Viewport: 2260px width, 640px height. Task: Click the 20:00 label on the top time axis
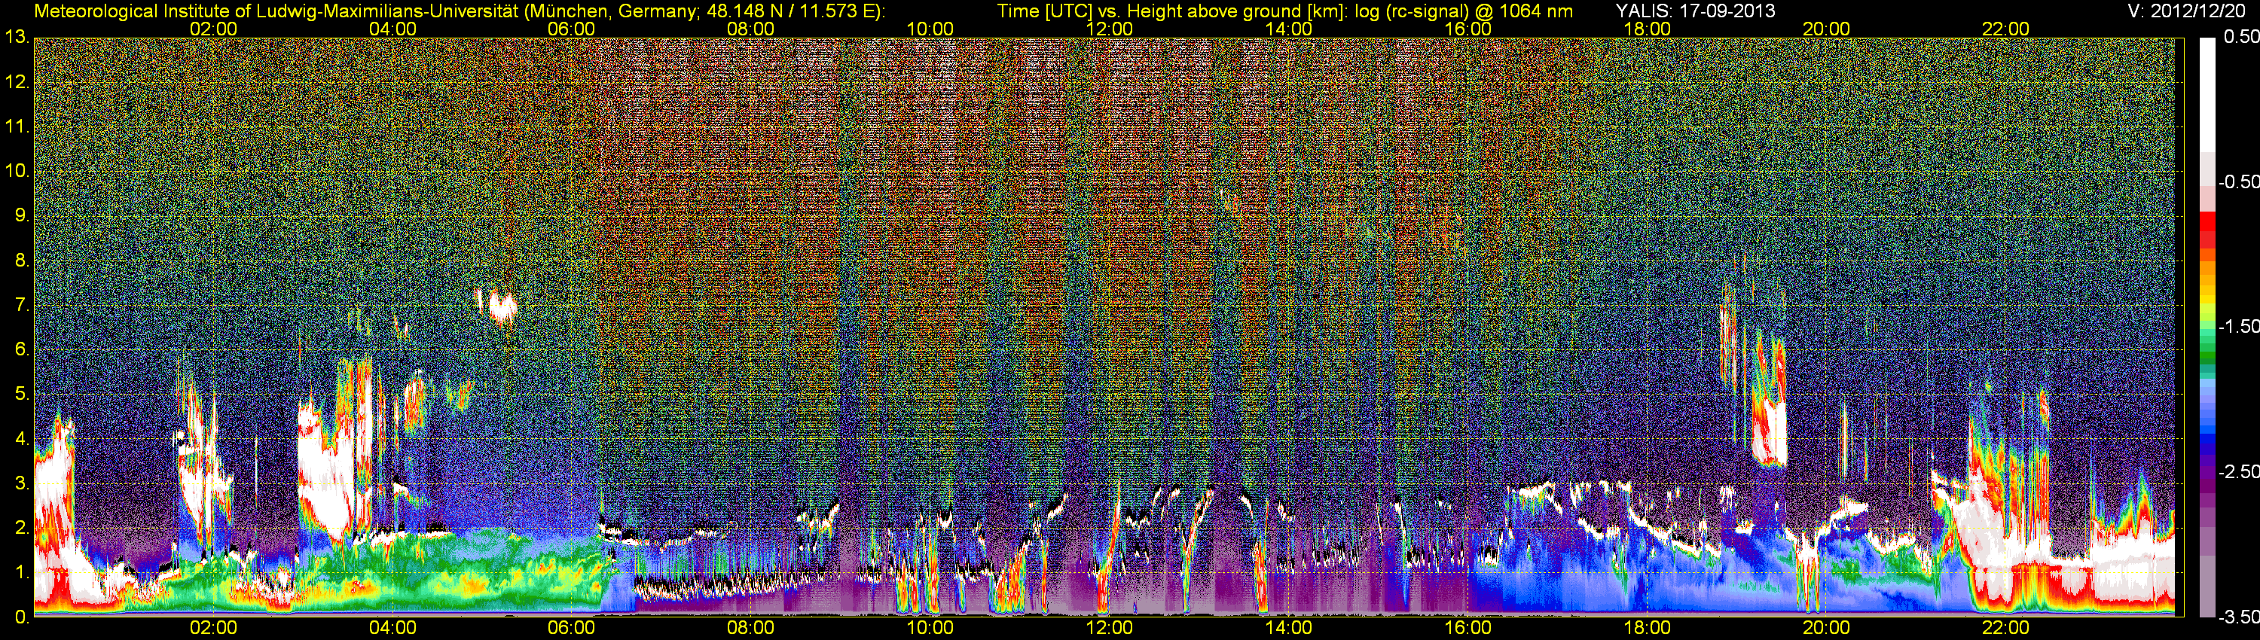1827,29
